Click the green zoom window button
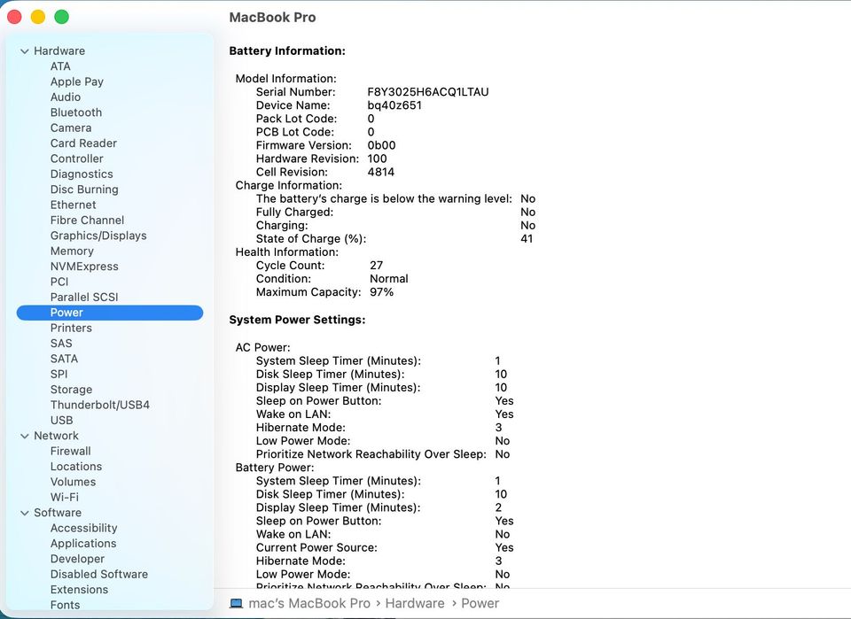851x619 pixels. pyautogui.click(x=62, y=17)
